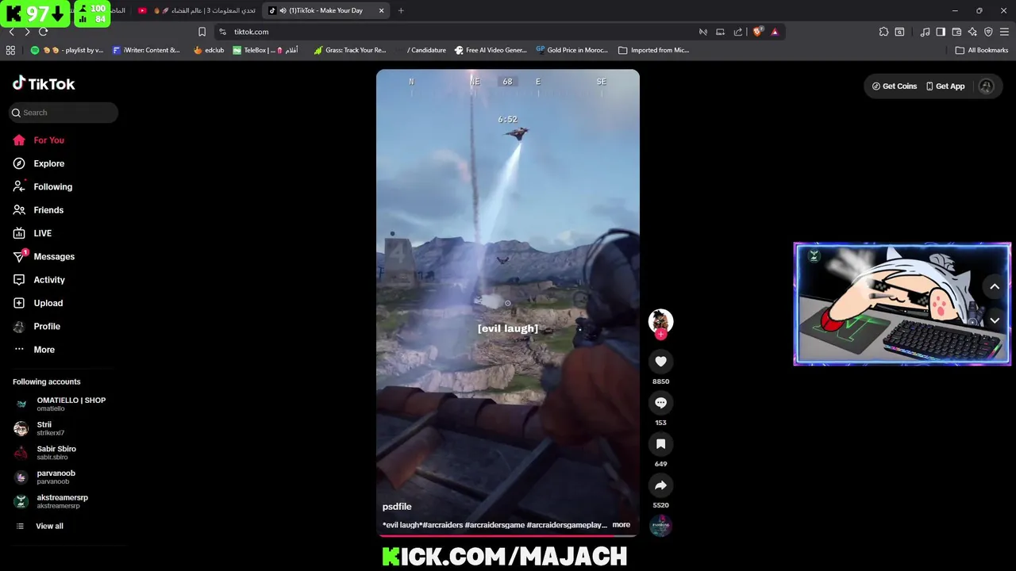Open the All Bookmarks folder
1016x571 pixels.
coord(982,50)
